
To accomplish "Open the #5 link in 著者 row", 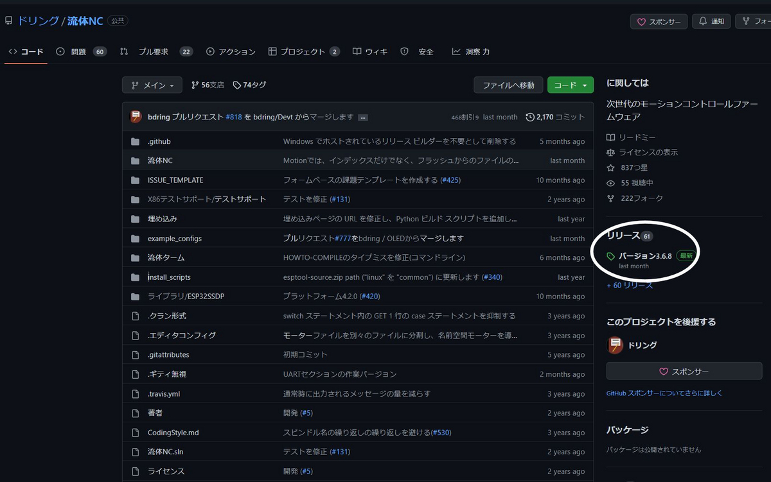I will click(x=306, y=413).
